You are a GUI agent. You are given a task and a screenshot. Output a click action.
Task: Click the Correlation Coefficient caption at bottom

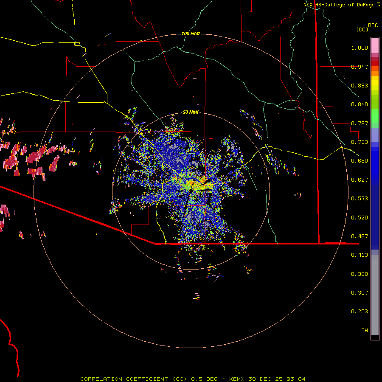coord(193,379)
